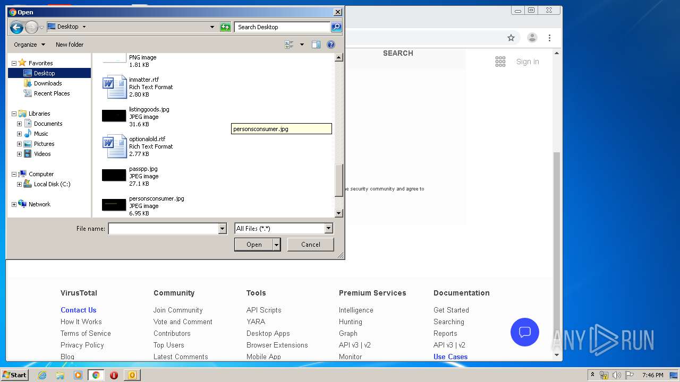Go back using the dialog's Back arrow
Screen dimensions: 680x382
(16, 27)
